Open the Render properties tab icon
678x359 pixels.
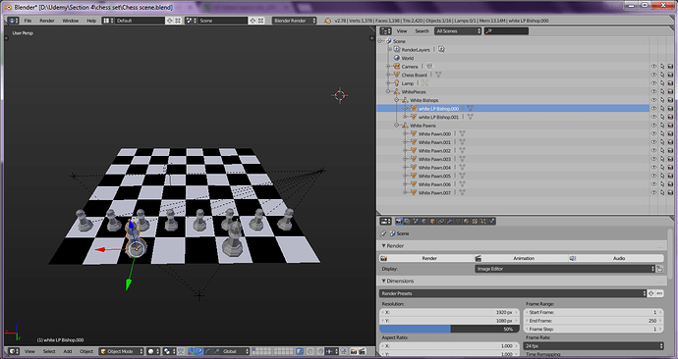(399, 222)
